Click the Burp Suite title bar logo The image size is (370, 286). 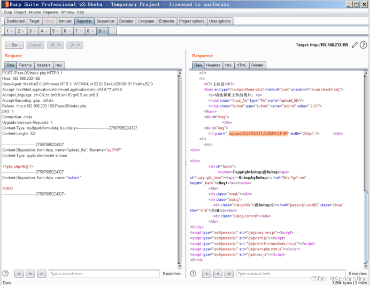point(7,4)
